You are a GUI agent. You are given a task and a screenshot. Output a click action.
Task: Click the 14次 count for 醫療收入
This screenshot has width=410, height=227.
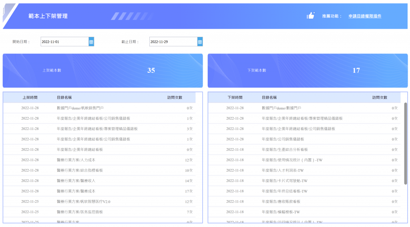(189, 181)
